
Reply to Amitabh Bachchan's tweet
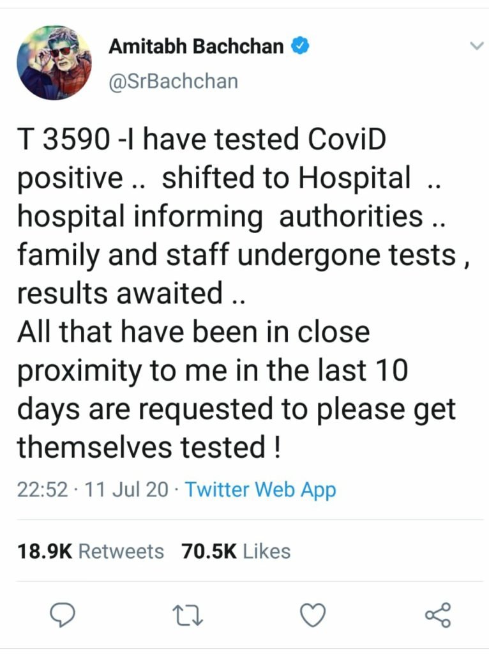64,616
